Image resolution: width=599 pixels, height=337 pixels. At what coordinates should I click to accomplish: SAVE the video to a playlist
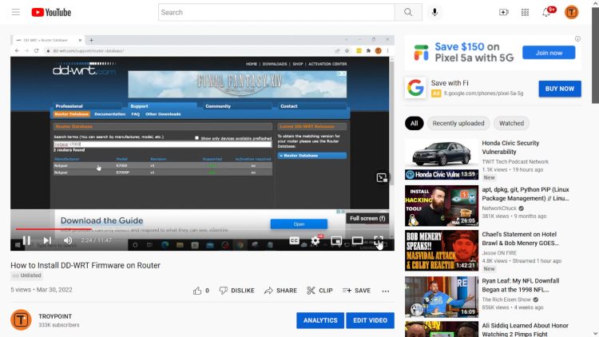[356, 291]
